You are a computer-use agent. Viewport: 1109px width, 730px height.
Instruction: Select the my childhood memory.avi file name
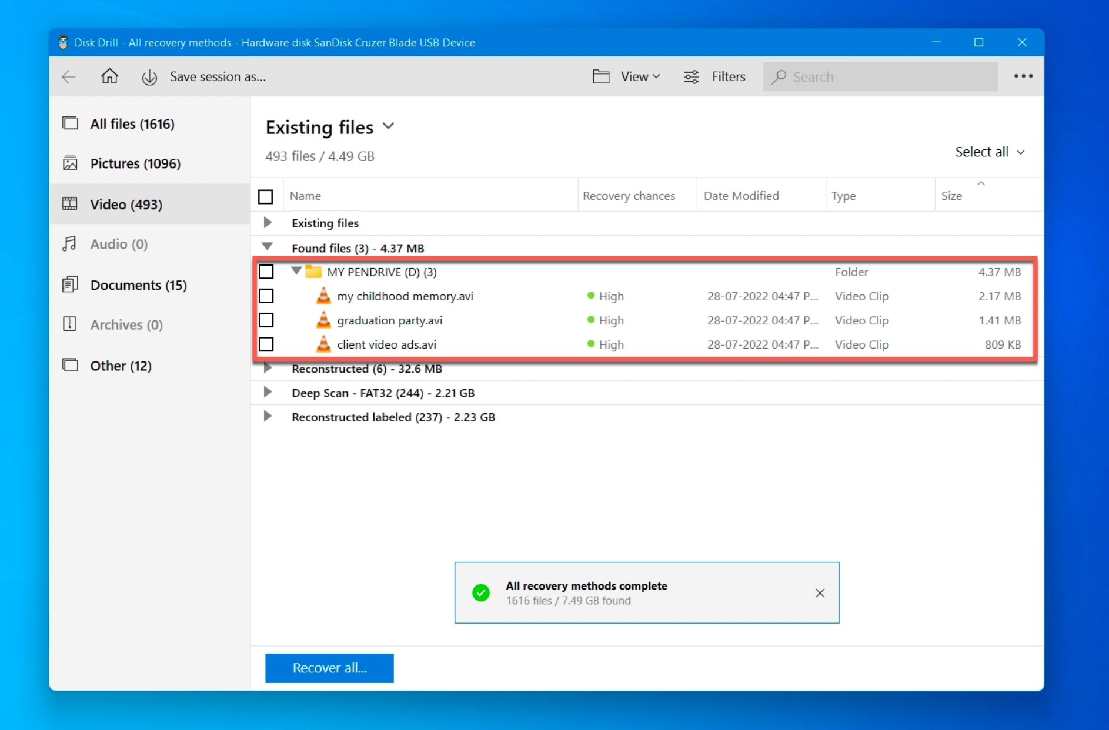pyautogui.click(x=405, y=296)
